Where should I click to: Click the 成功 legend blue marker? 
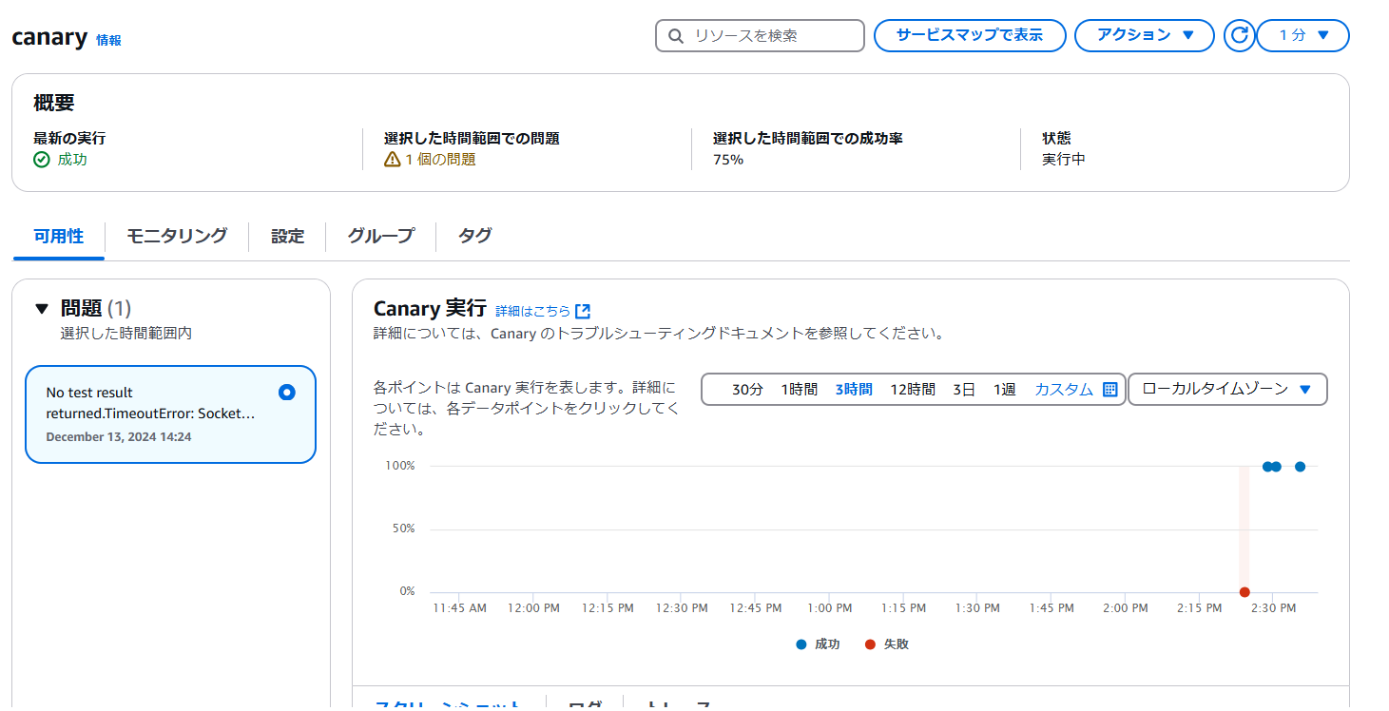pos(801,644)
